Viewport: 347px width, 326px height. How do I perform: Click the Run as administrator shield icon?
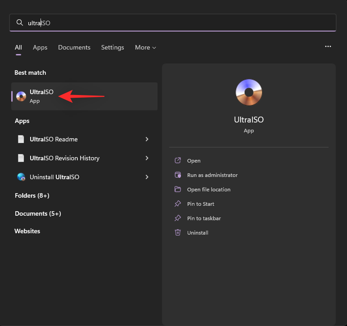click(x=178, y=175)
